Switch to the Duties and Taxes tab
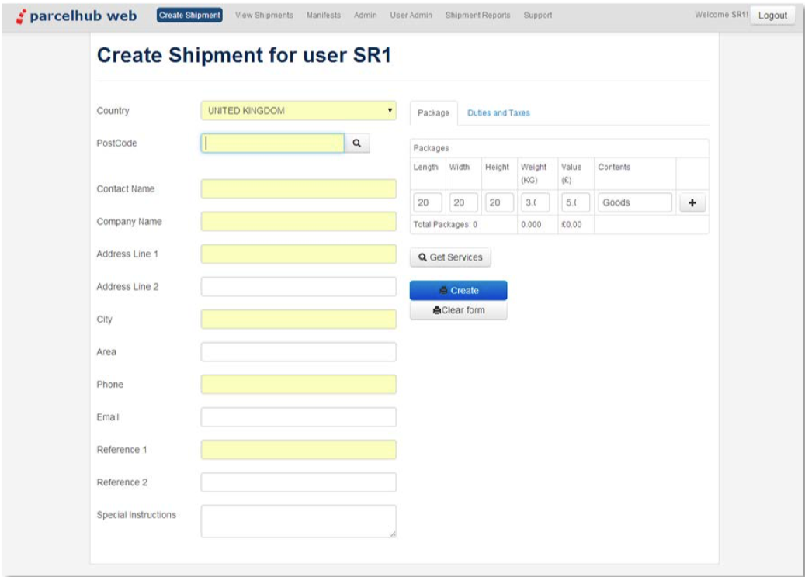 point(498,113)
